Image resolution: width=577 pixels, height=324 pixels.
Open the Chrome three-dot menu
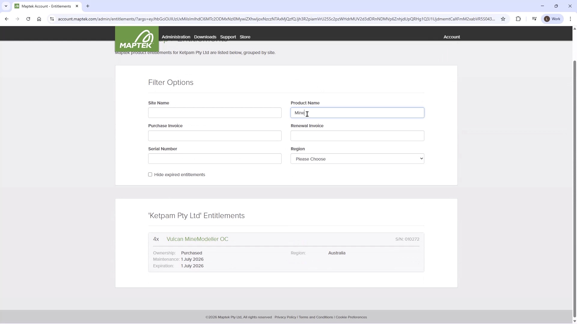click(570, 19)
